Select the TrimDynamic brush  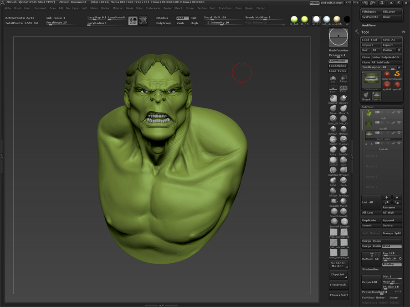[x=343, y=191]
